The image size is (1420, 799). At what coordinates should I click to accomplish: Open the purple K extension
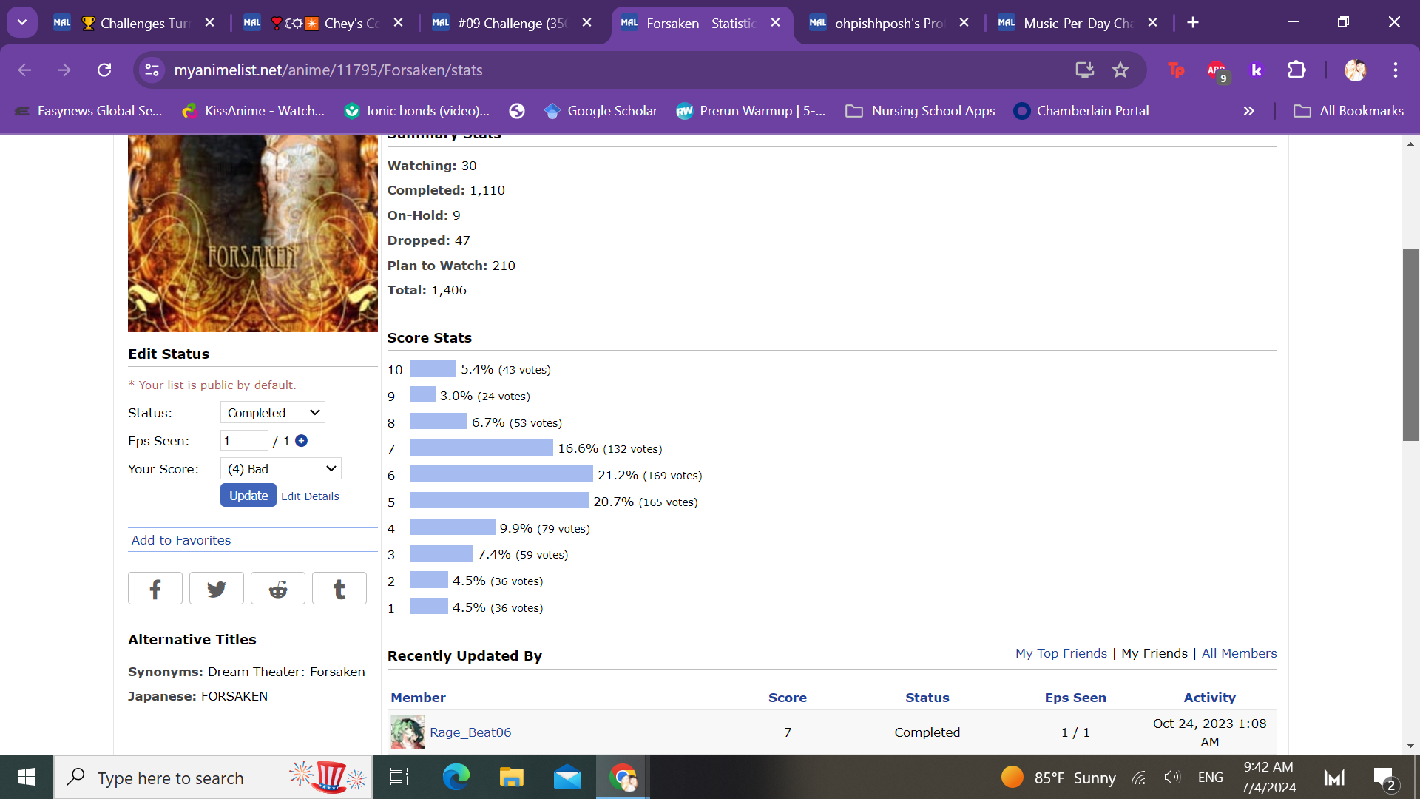[1256, 70]
